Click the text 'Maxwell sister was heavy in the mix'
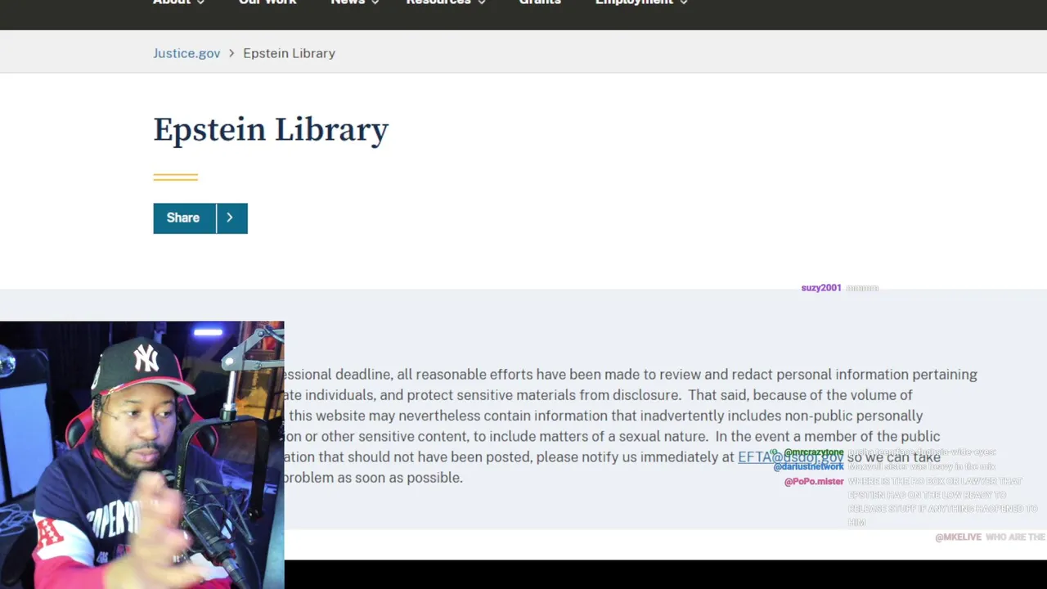This screenshot has width=1047, height=589. coord(921,466)
